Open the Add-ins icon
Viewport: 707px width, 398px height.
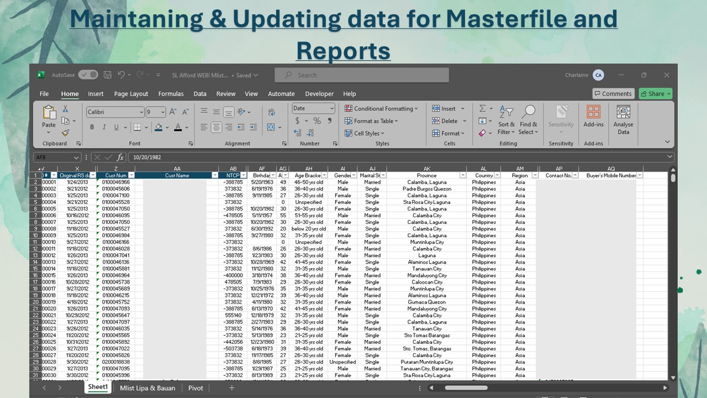(x=594, y=112)
